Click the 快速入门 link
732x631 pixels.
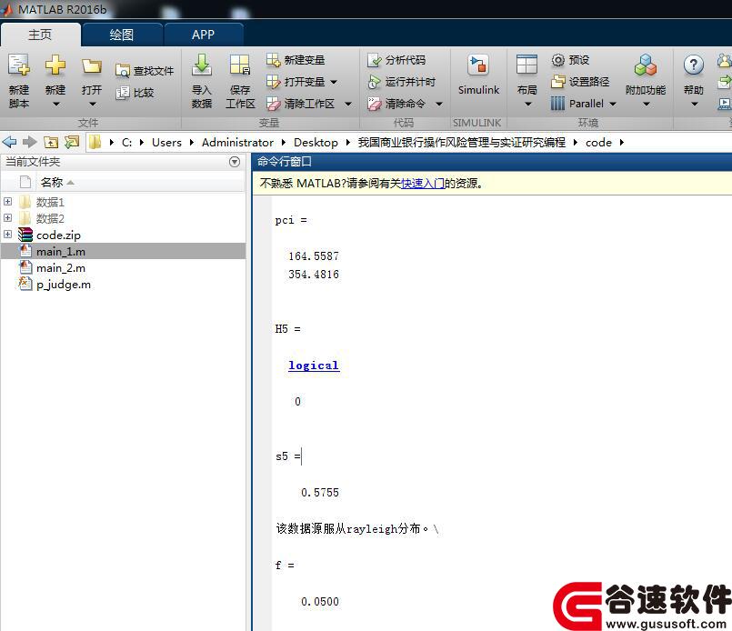(x=423, y=184)
